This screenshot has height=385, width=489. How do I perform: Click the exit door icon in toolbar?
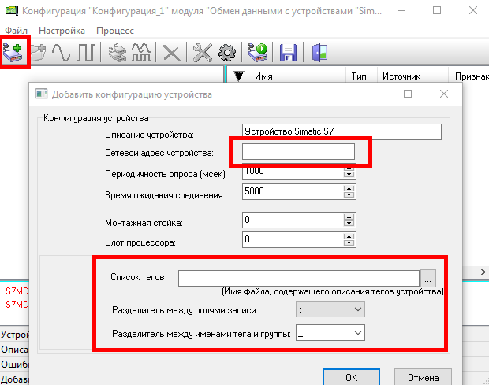click(319, 53)
